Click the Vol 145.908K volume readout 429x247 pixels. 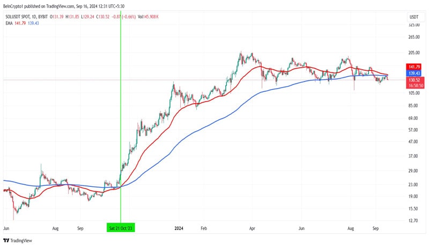[149, 17]
